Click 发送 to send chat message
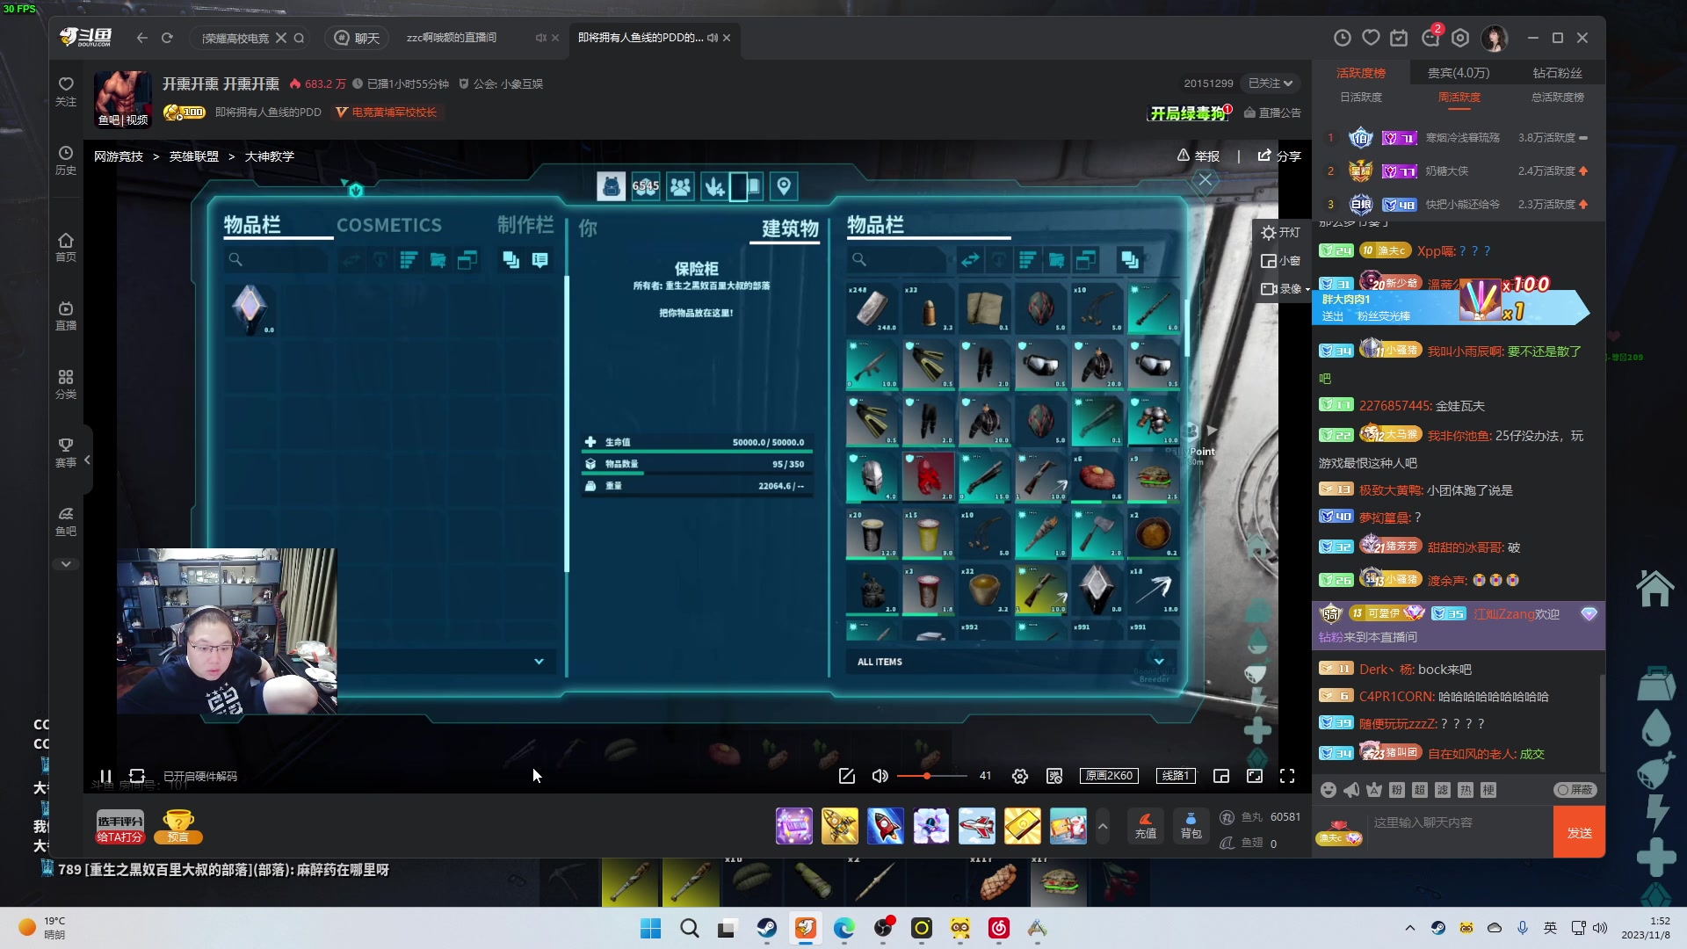 (x=1579, y=832)
